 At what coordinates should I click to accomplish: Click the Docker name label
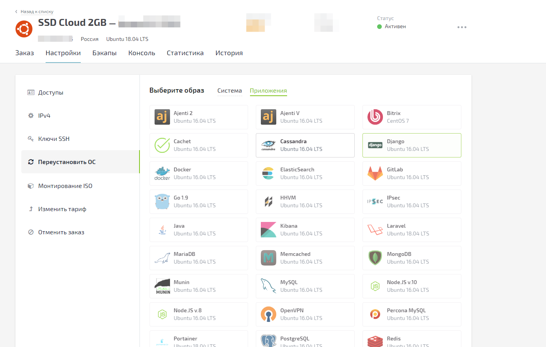pos(182,169)
